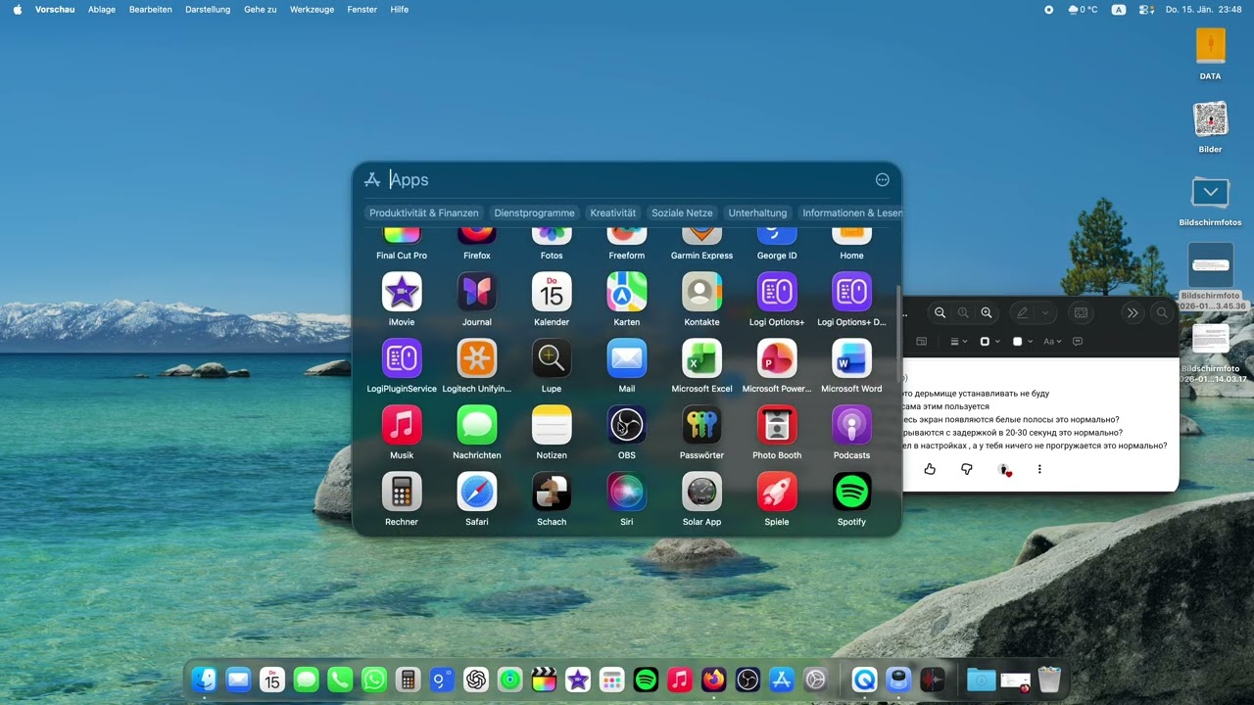Open the Ablage menu
The height and width of the screenshot is (705, 1254).
pyautogui.click(x=102, y=9)
